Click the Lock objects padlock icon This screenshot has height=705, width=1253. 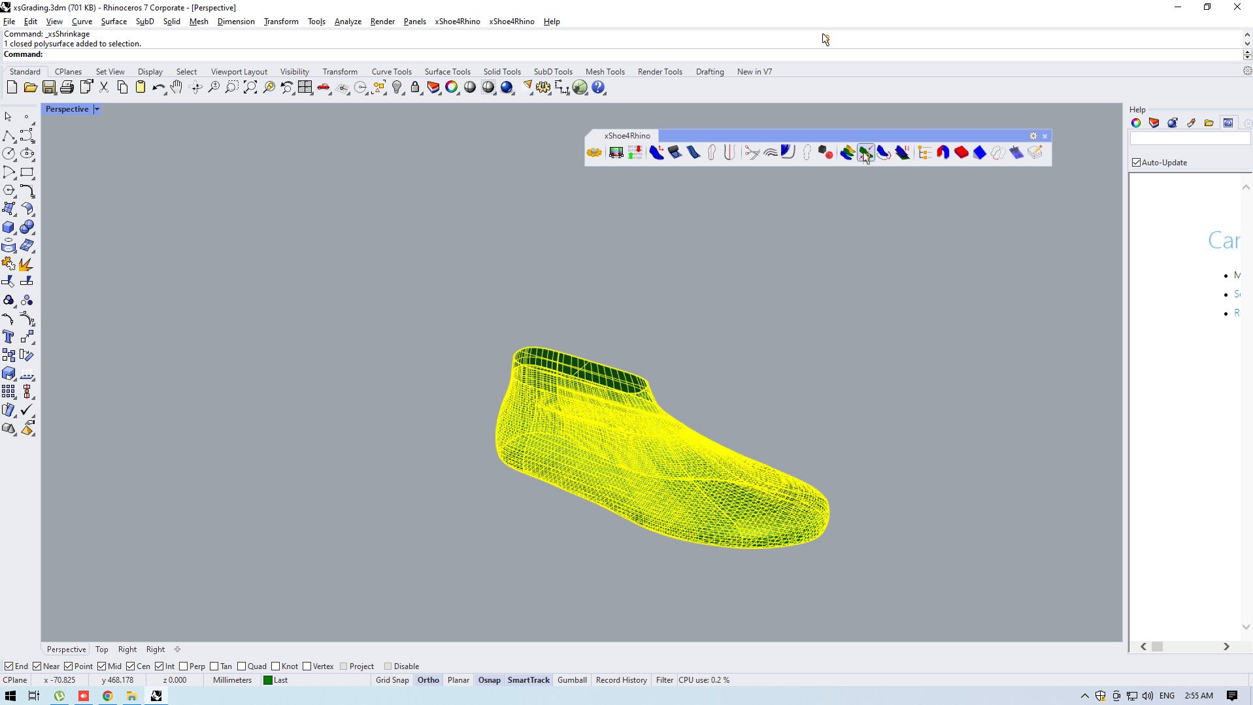pos(415,88)
